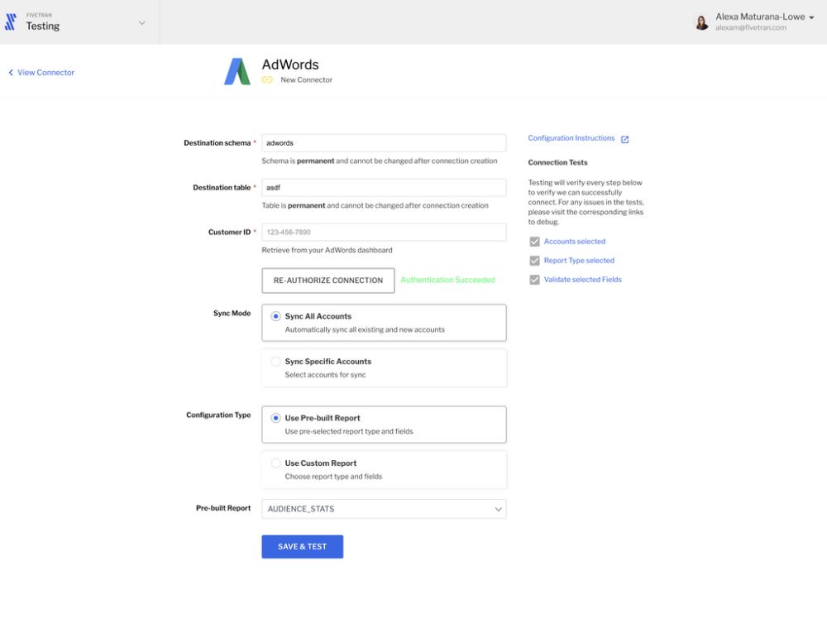The image size is (827, 643).
Task: Toggle the Report Type selected checkbox
Action: point(534,261)
